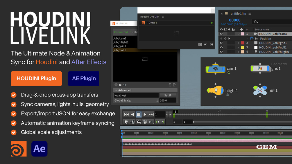This screenshot has width=292, height=164.
Task: Click the audio speaker column header icon
Action: tap(225, 29)
